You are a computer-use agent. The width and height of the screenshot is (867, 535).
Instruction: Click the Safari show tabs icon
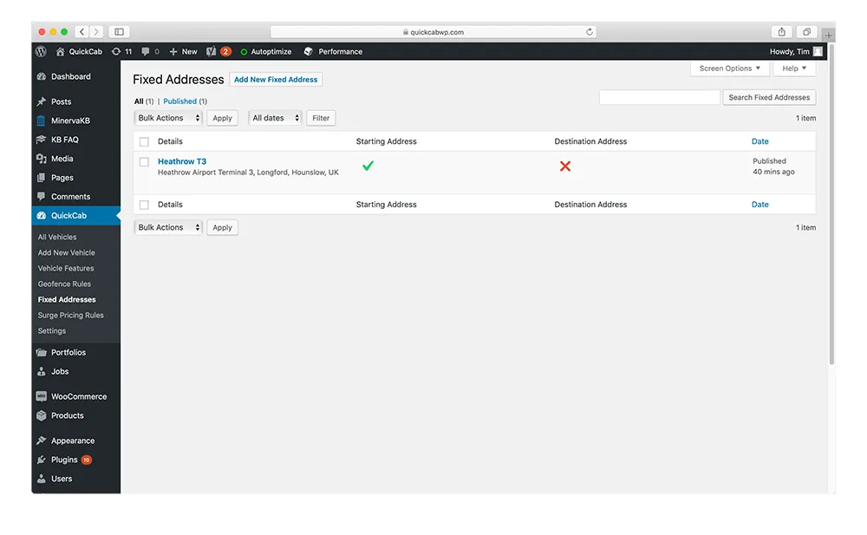pyautogui.click(x=806, y=32)
